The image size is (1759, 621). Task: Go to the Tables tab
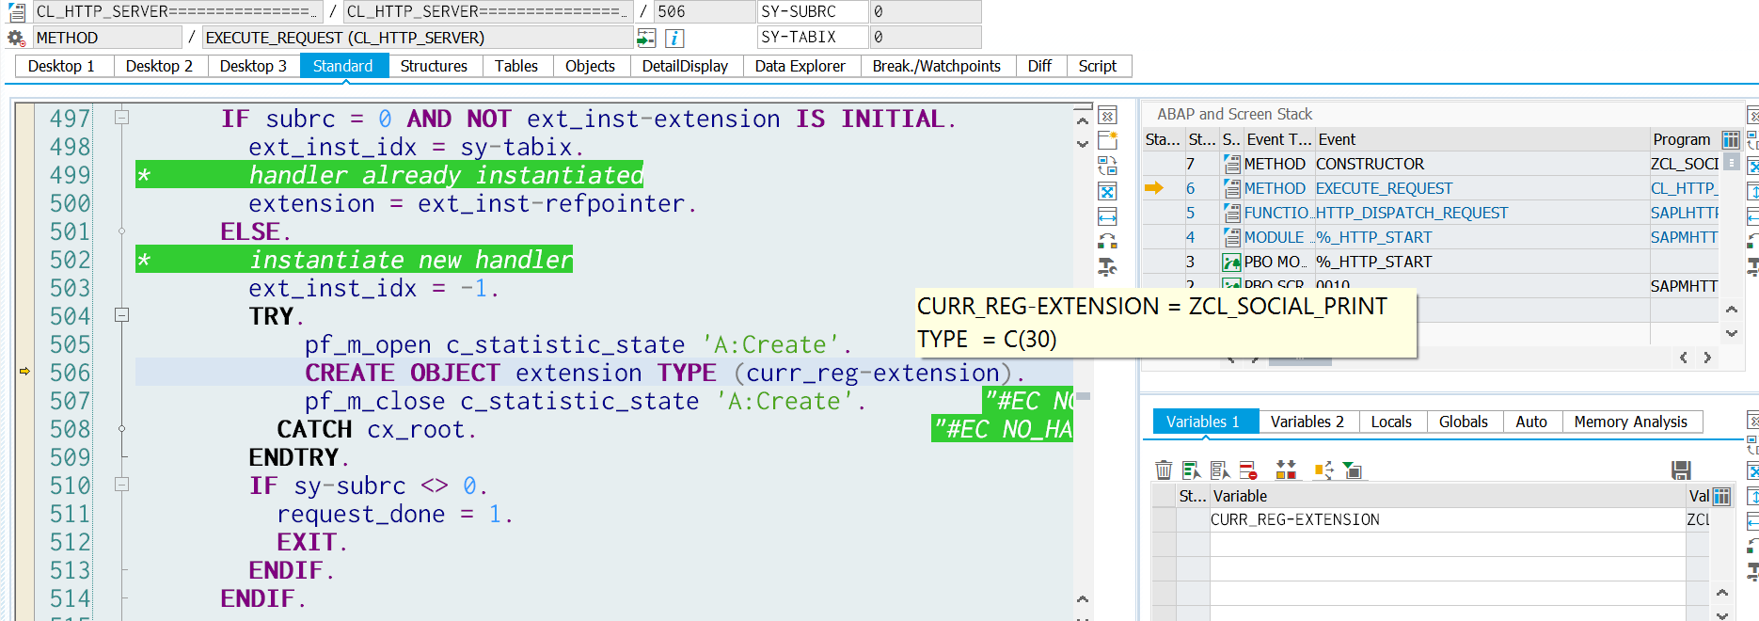click(516, 66)
